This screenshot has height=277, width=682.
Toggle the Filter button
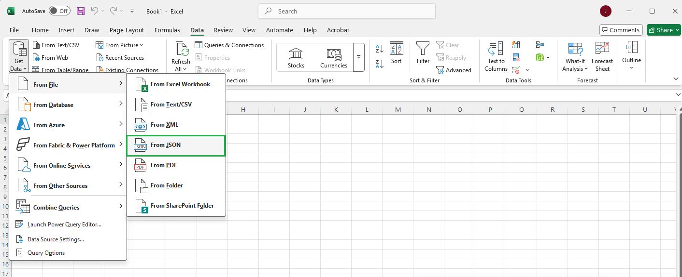[423, 53]
